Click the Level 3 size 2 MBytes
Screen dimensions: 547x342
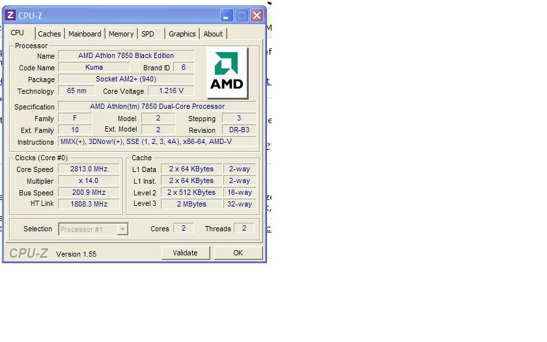click(191, 204)
